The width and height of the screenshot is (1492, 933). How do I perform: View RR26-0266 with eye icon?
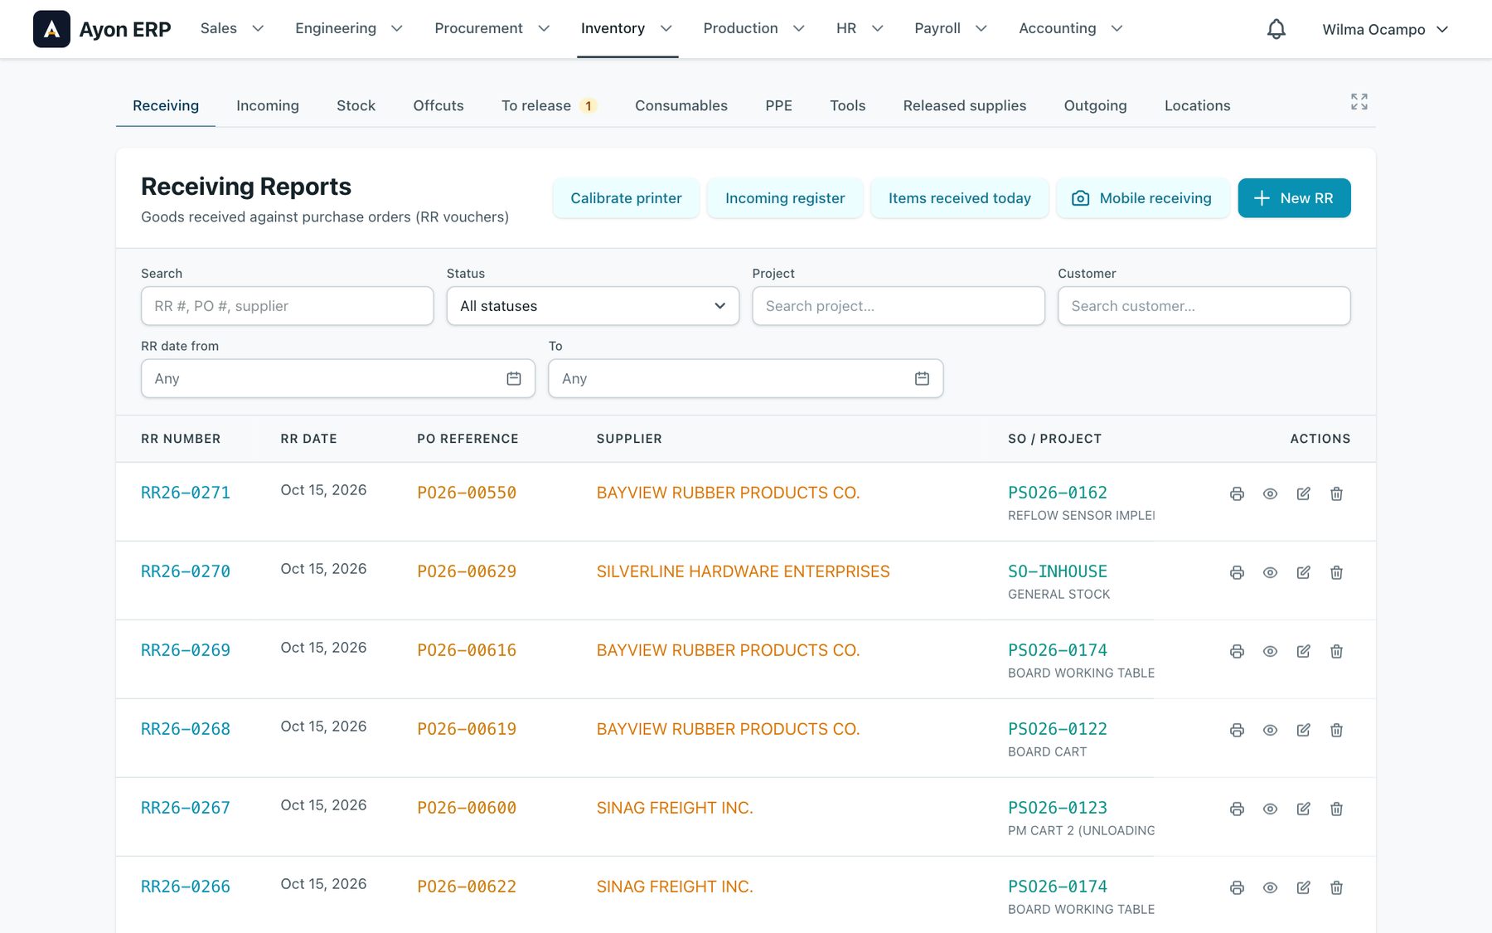[1270, 887]
